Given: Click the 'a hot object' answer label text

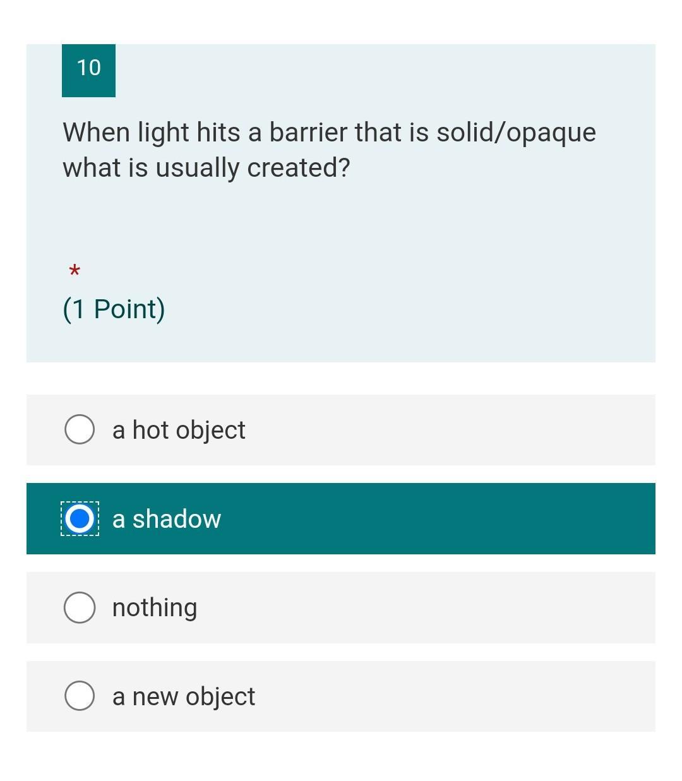Looking at the screenshot, I should click(179, 430).
